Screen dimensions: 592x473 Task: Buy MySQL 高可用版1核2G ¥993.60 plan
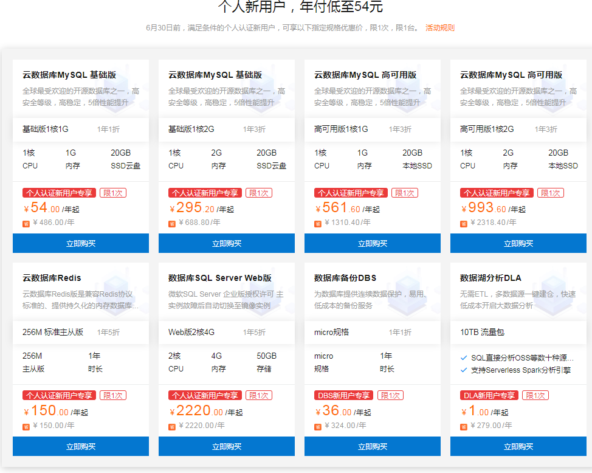[518, 243]
